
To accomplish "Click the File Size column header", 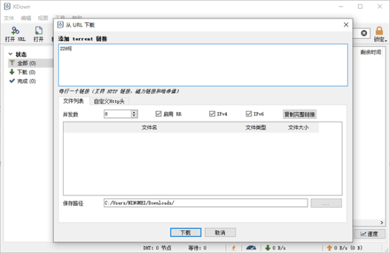I will 298,127.
